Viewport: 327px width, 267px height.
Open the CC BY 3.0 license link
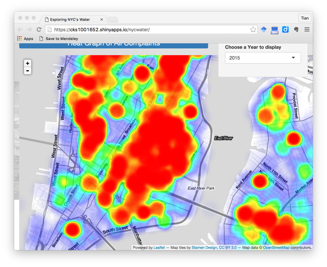(x=228, y=247)
